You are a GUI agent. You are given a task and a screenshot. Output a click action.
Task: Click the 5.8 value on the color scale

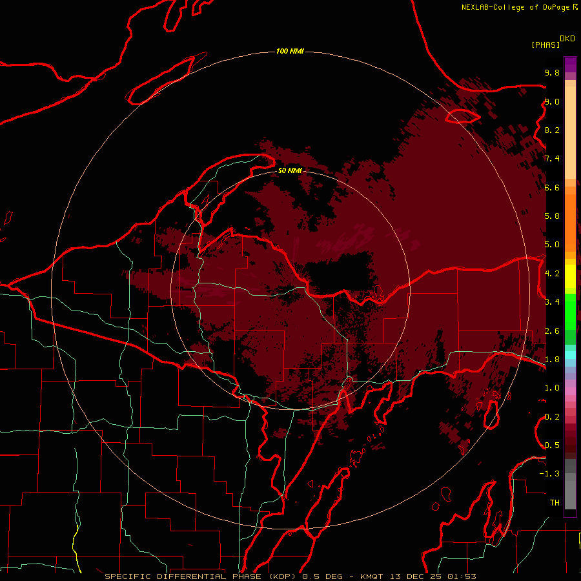pos(552,216)
